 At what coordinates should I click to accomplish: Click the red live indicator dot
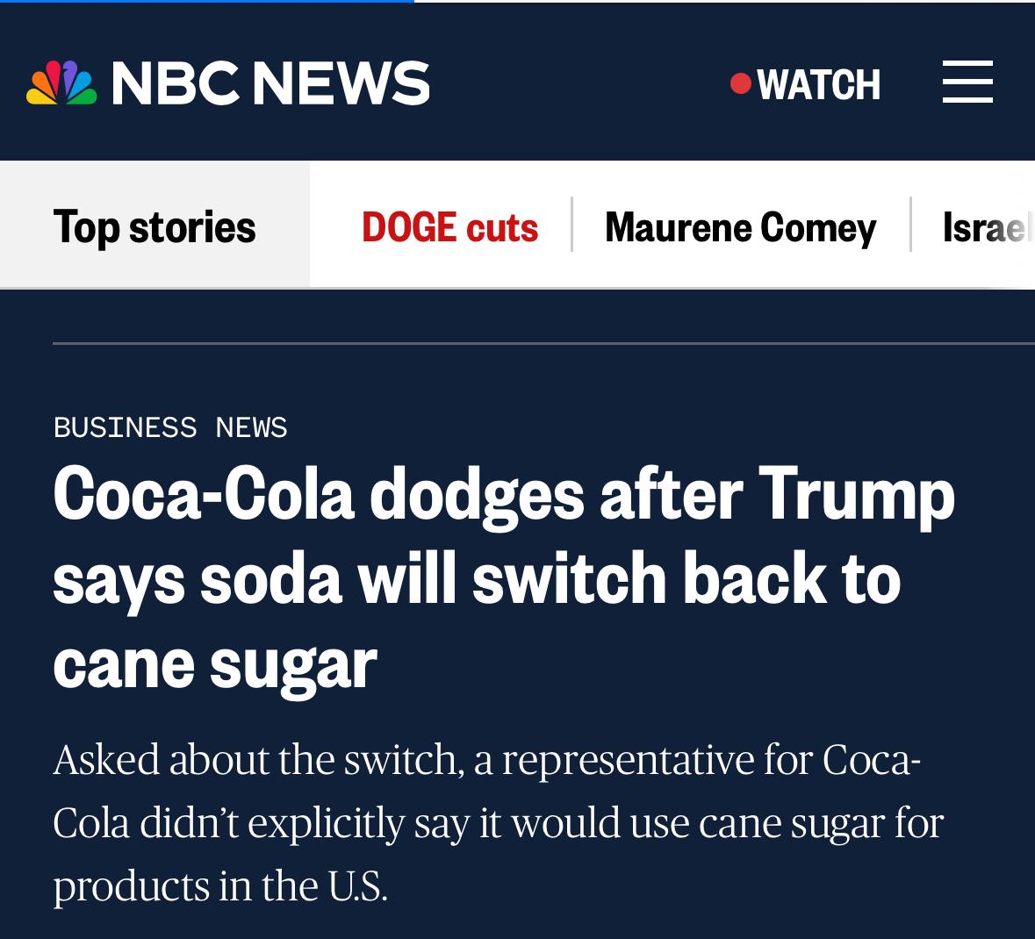[x=740, y=83]
